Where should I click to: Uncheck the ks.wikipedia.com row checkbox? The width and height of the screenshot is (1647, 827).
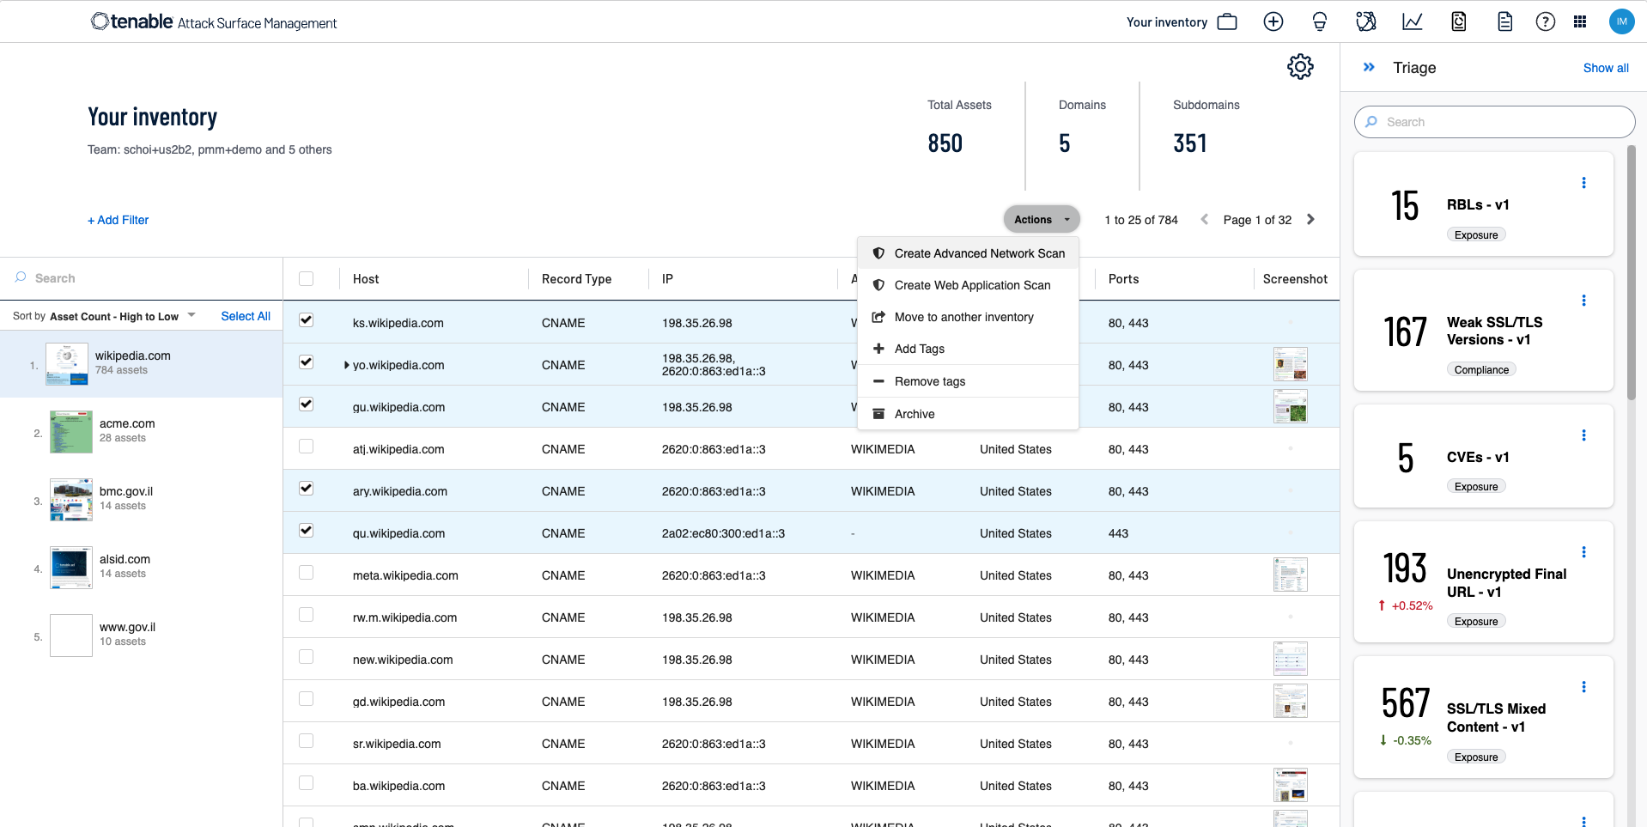coord(306,320)
